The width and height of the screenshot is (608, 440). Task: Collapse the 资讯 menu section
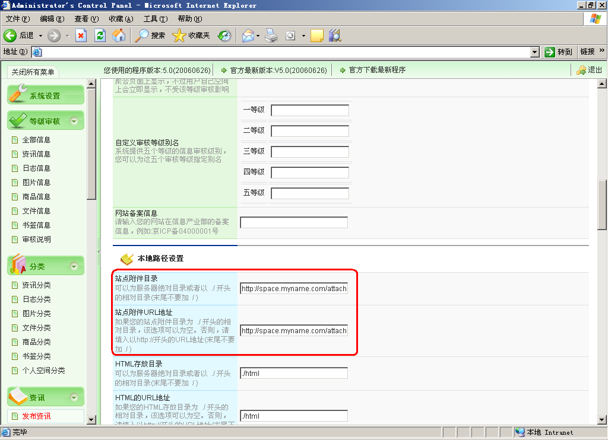tap(74, 397)
